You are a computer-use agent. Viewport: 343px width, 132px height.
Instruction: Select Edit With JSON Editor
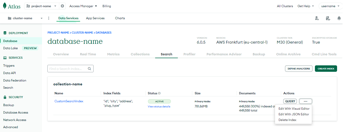click(x=294, y=114)
